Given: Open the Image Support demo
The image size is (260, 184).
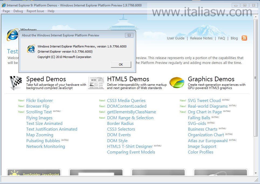Looking at the screenshot, I should click(x=202, y=146).
